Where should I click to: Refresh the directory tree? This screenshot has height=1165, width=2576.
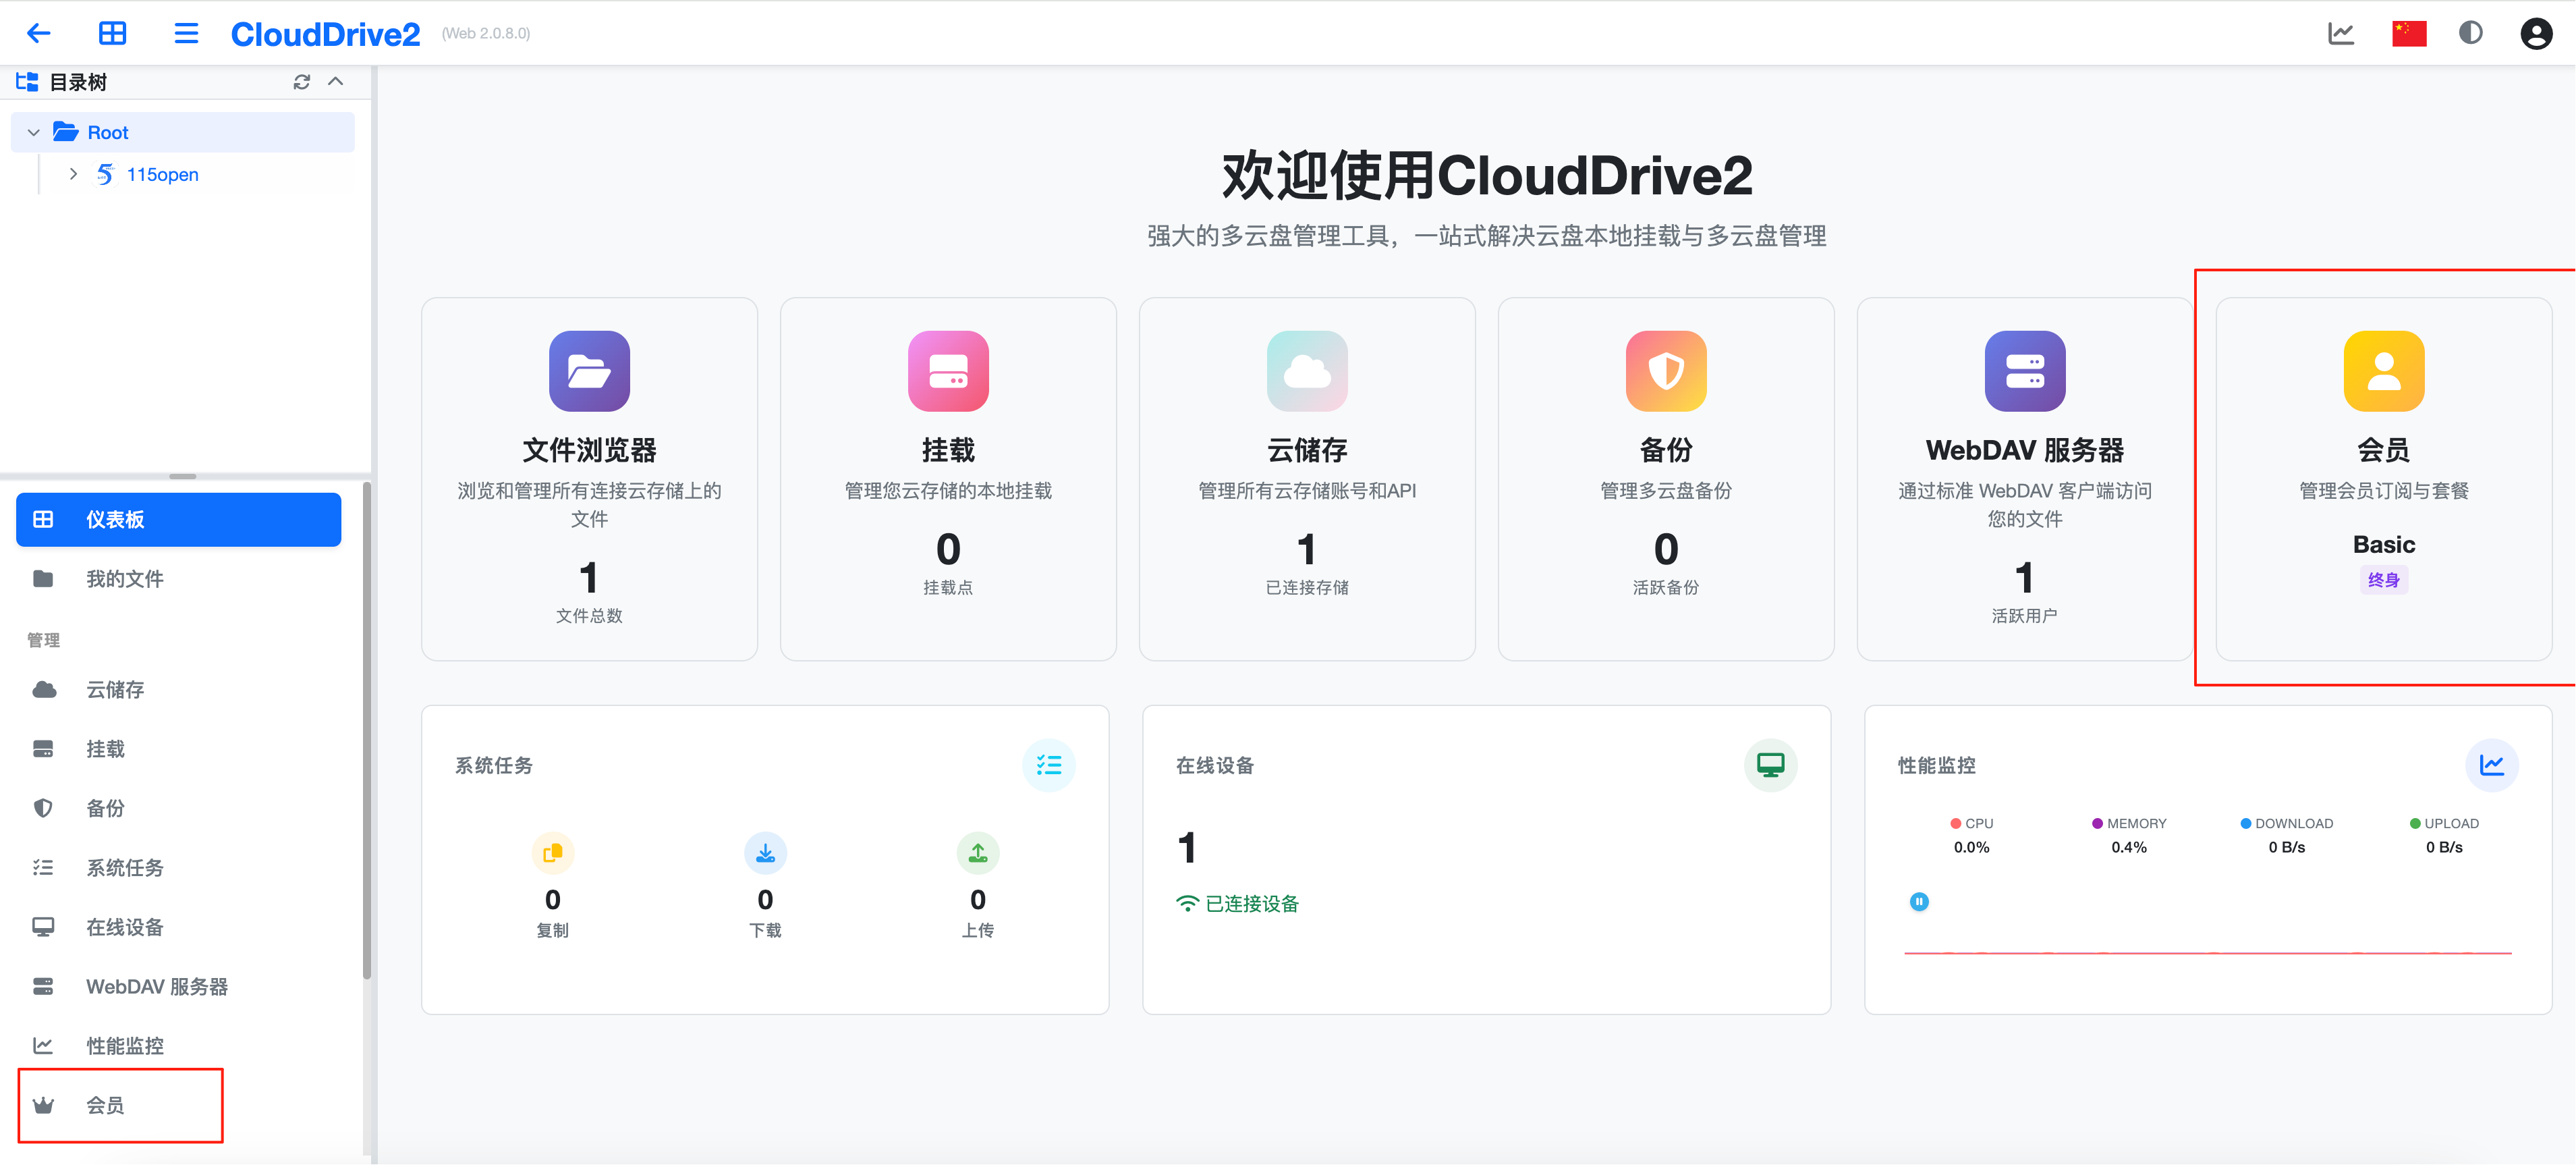(301, 82)
